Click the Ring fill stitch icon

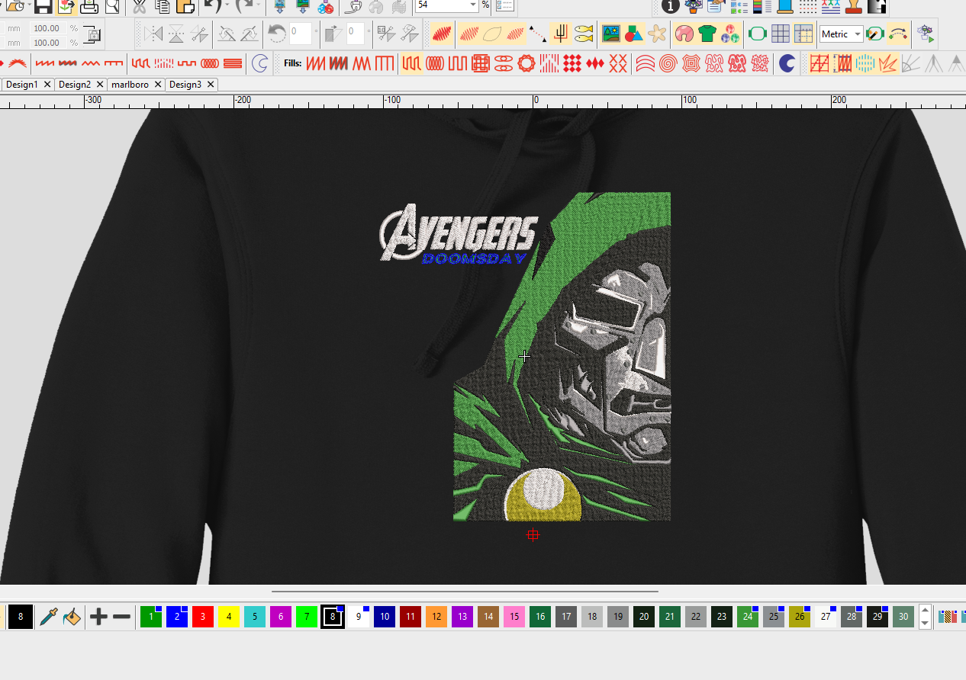click(526, 63)
